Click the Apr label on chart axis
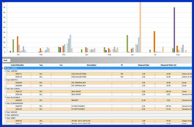194x127 pixels. point(87,55)
